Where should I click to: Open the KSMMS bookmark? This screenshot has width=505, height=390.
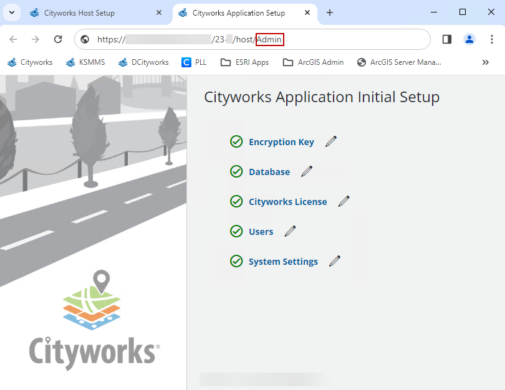(x=85, y=62)
